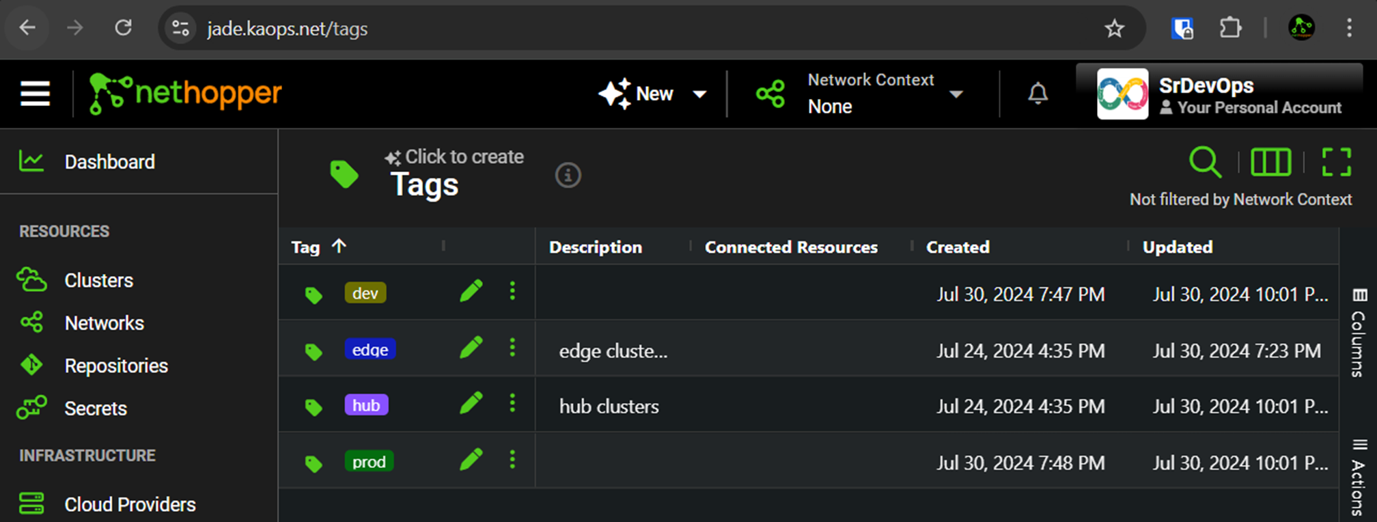Screen dimensions: 1377x522
Task: Open Repositories in sidebar
Action: click(116, 366)
